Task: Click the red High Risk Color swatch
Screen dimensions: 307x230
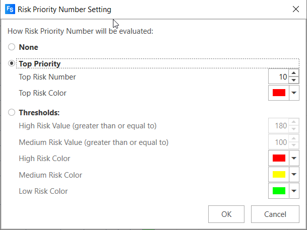Action: [279, 159]
